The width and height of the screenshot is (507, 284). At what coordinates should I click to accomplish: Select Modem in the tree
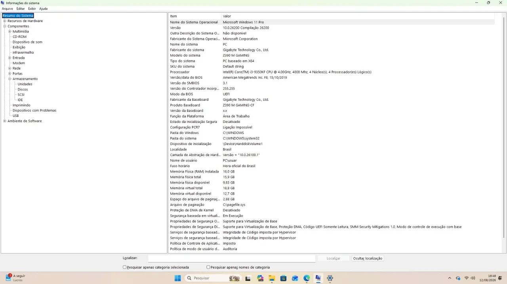[x=19, y=63]
